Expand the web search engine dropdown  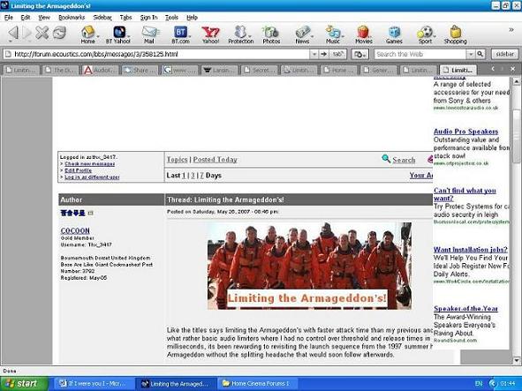coord(471,54)
